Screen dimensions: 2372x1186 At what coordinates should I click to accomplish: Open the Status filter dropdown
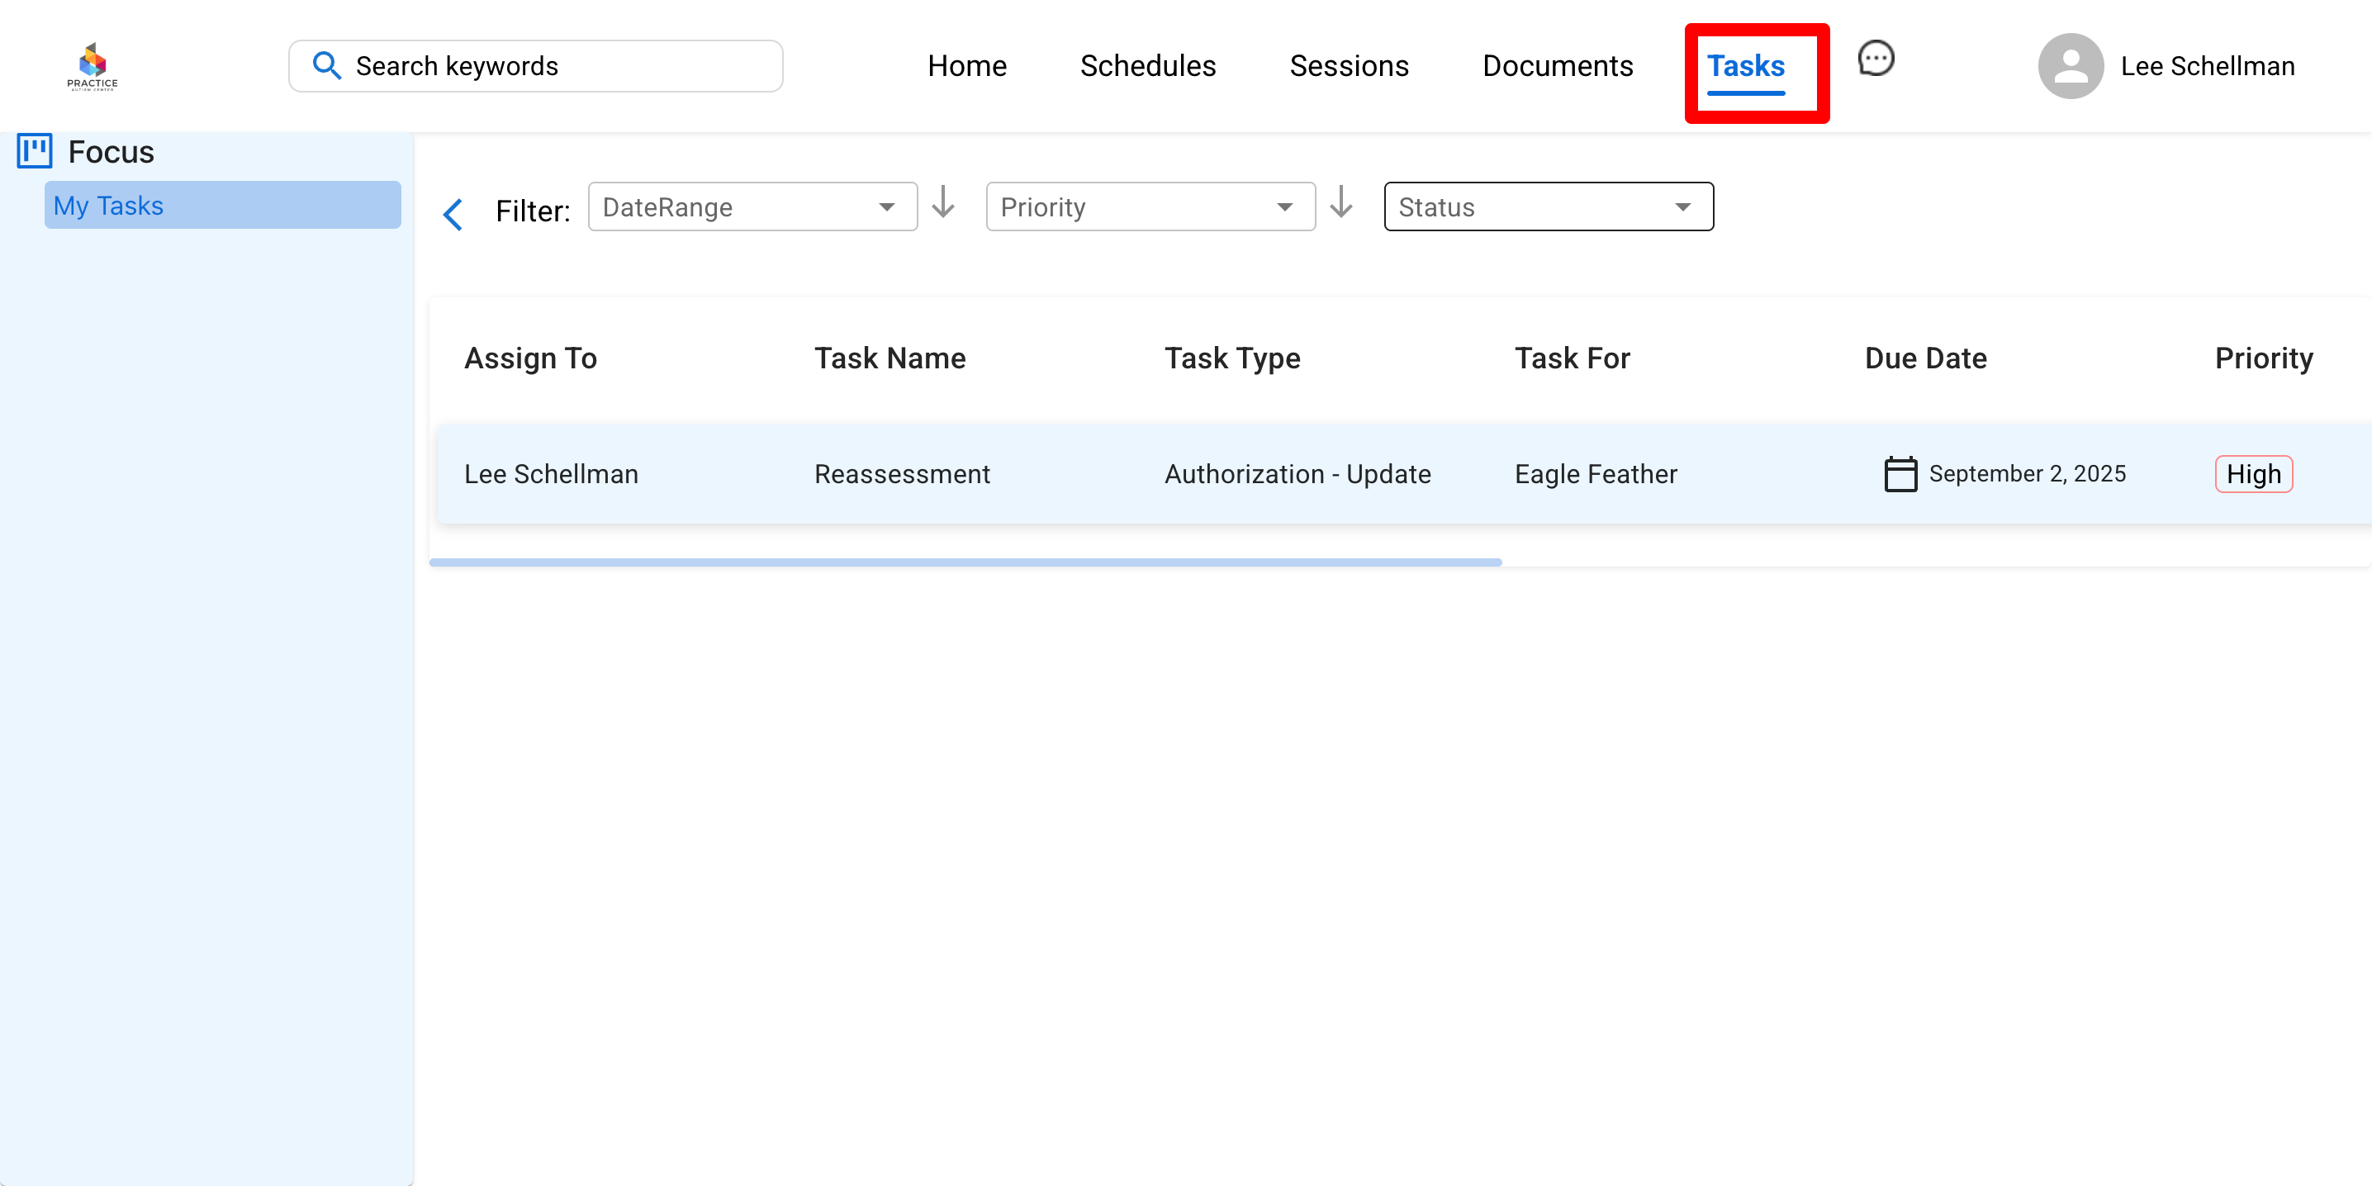pyautogui.click(x=1547, y=206)
